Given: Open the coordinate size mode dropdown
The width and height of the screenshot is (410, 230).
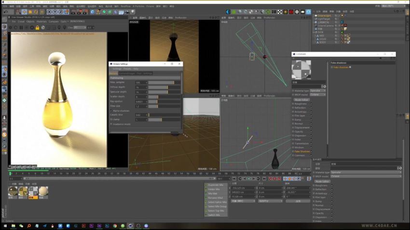Looking at the screenshot, I should (x=271, y=201).
